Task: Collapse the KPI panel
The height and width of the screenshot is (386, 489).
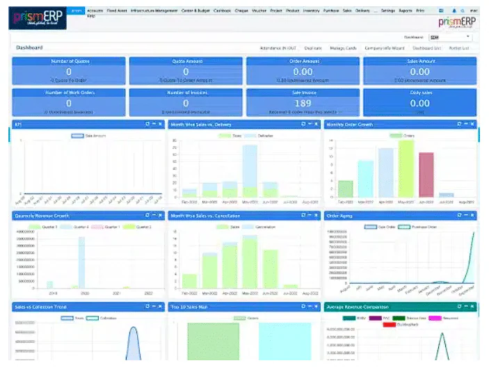Action: 154,124
